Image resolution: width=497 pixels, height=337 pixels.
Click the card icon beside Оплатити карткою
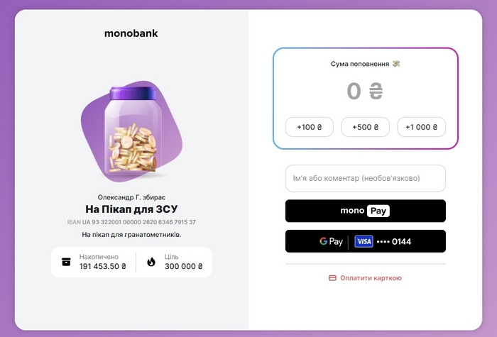332,278
